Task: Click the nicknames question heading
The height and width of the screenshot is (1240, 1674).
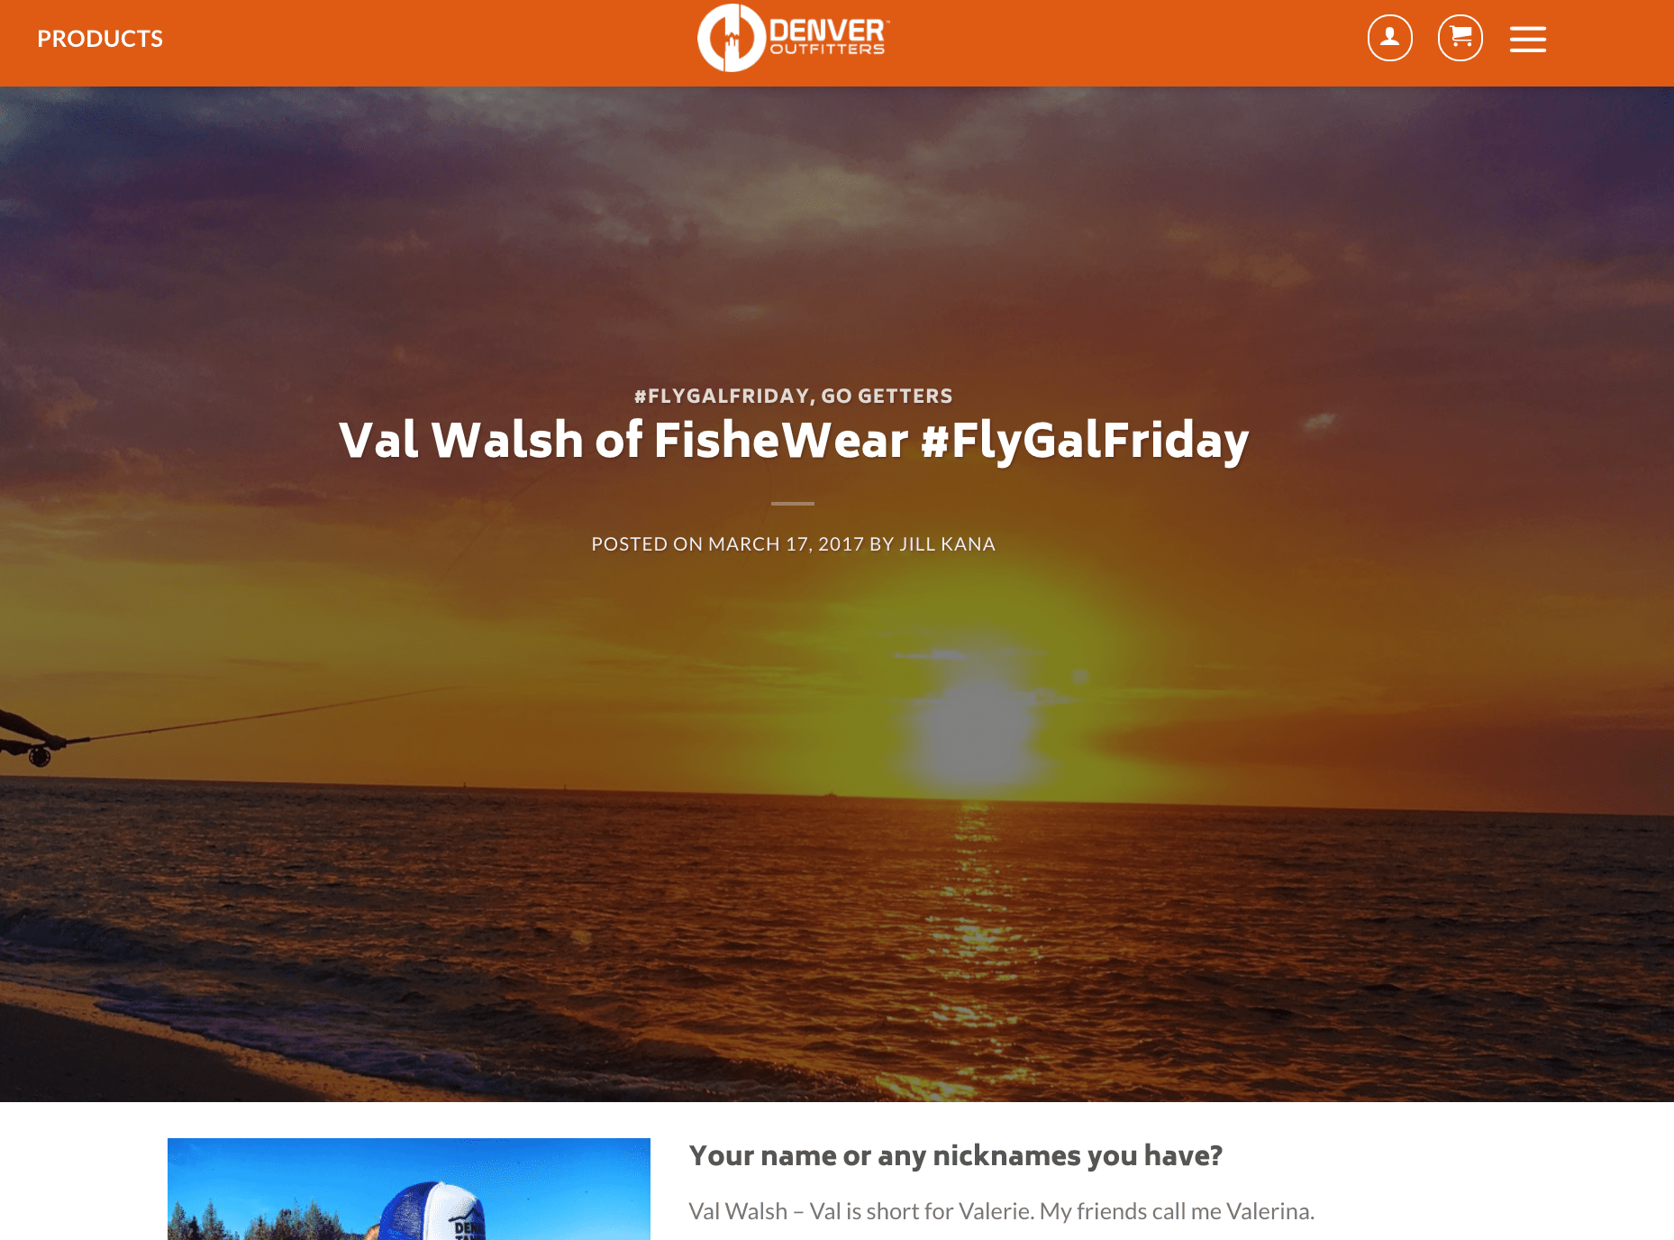Action: coord(955,1155)
